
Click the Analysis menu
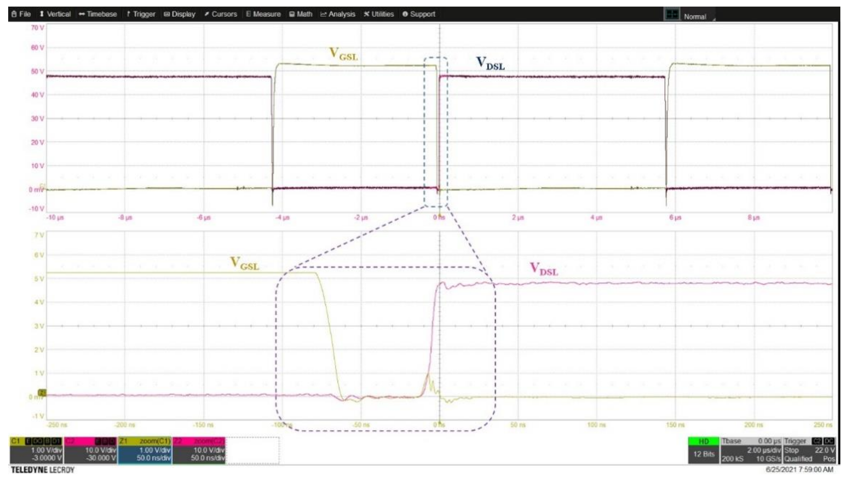[x=338, y=14]
